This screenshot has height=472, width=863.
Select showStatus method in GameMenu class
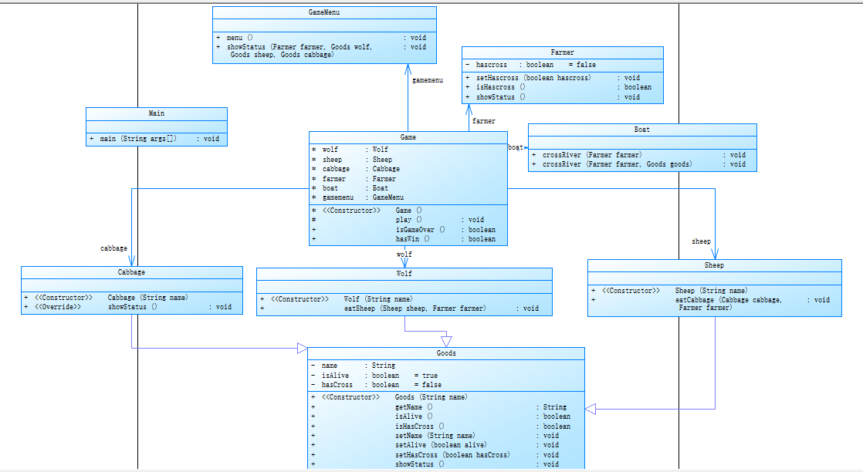[321, 51]
